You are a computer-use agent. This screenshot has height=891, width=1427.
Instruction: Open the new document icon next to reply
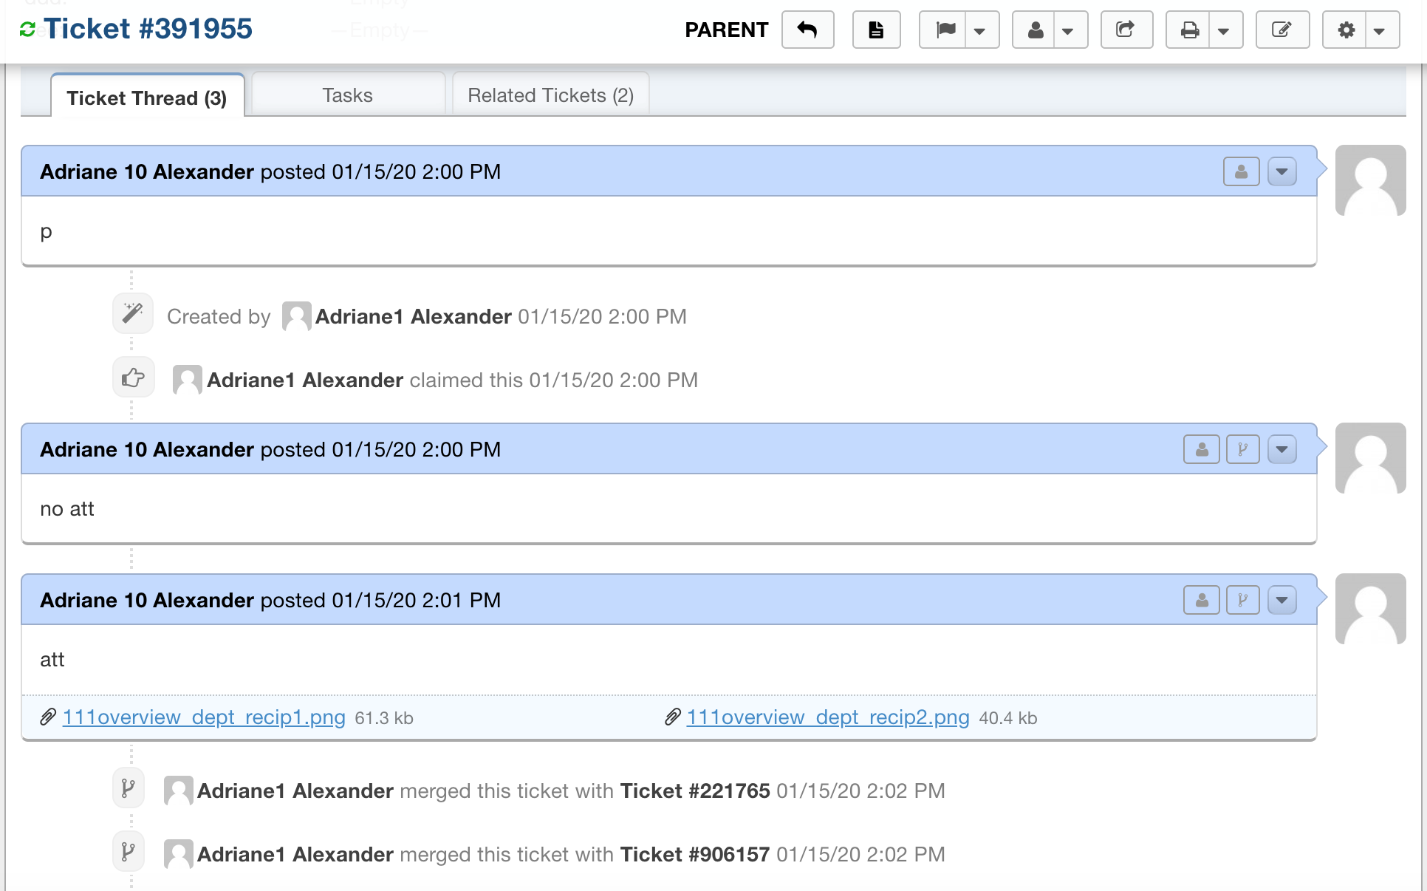(876, 30)
